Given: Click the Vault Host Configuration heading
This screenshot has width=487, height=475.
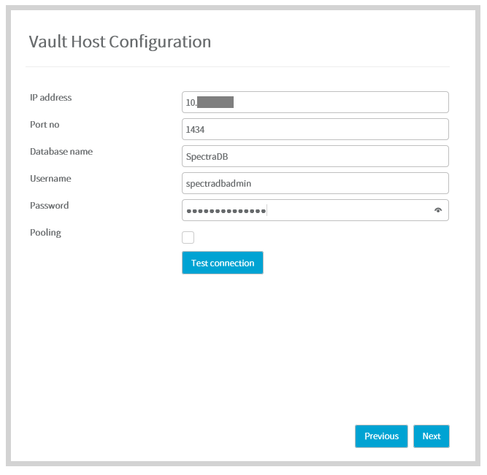Looking at the screenshot, I should [120, 42].
